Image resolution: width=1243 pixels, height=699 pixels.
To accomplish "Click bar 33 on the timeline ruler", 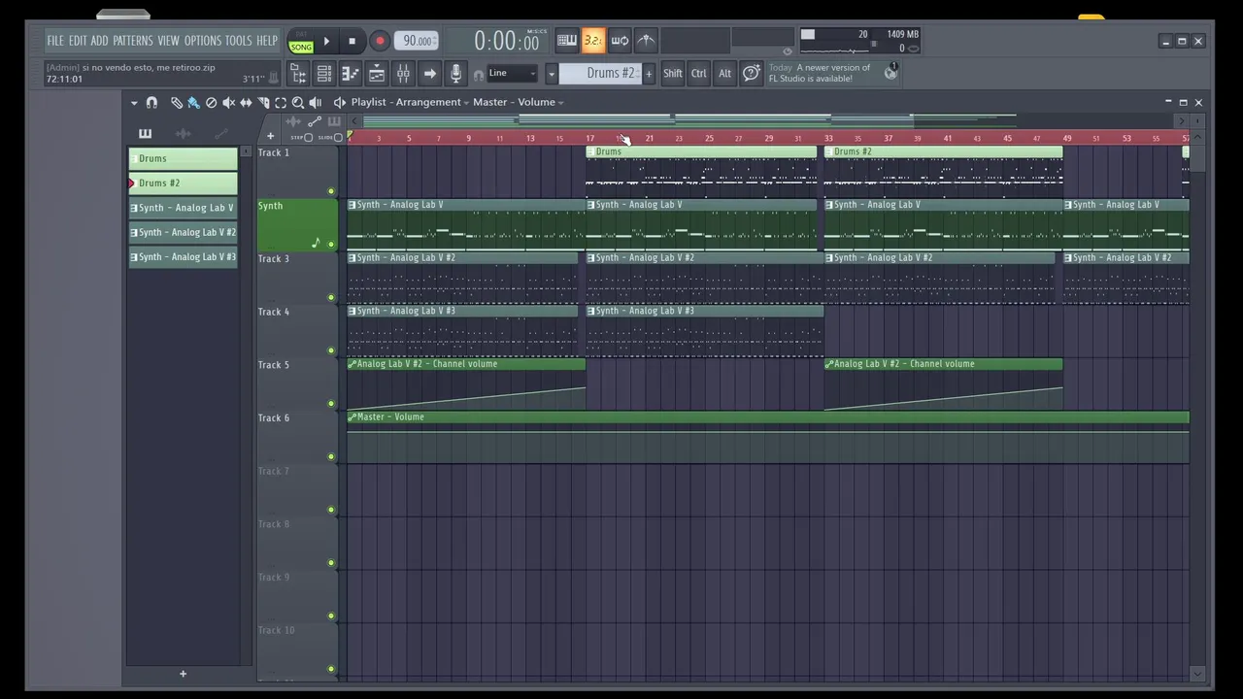I will tap(828, 138).
